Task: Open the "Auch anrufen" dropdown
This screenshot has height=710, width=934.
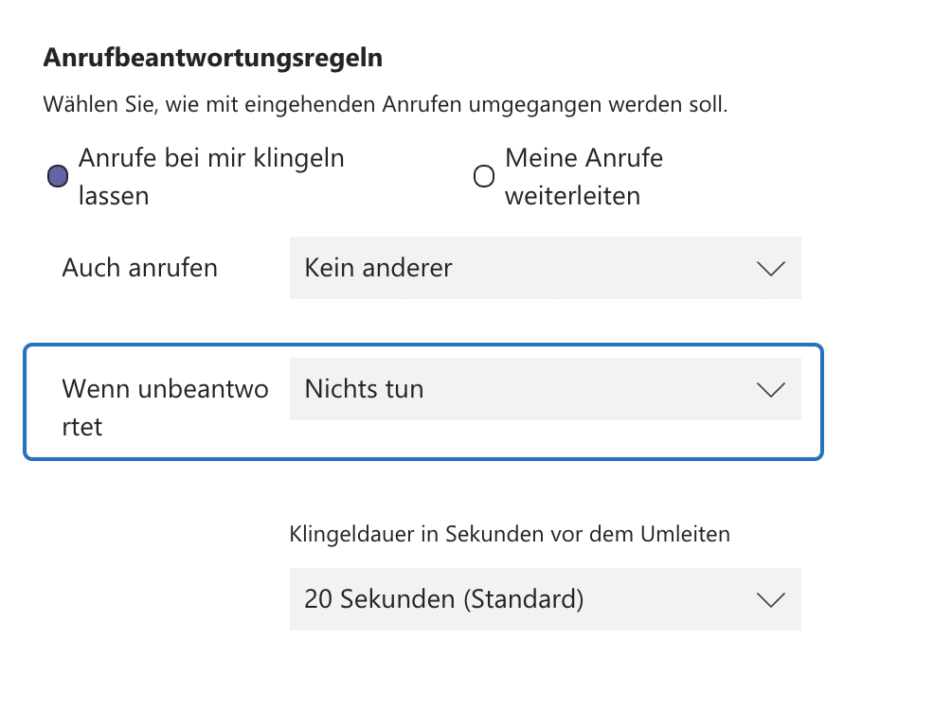Action: (545, 268)
